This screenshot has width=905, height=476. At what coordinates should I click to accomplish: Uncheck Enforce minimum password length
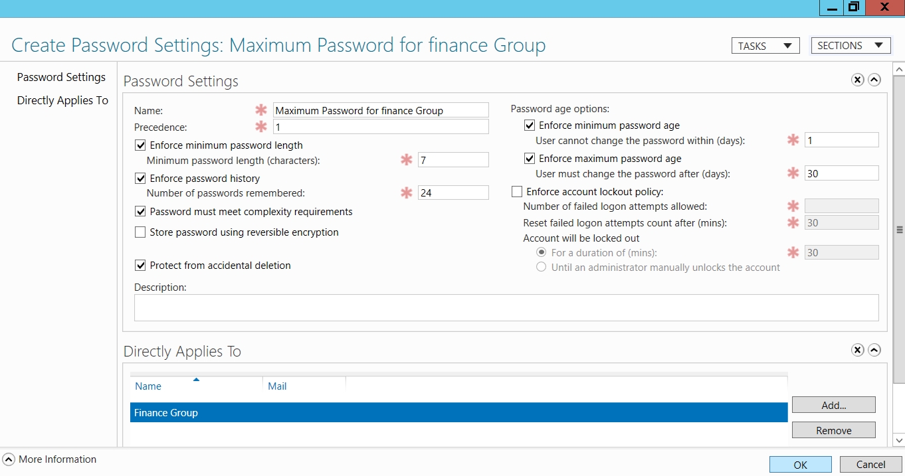coord(140,145)
